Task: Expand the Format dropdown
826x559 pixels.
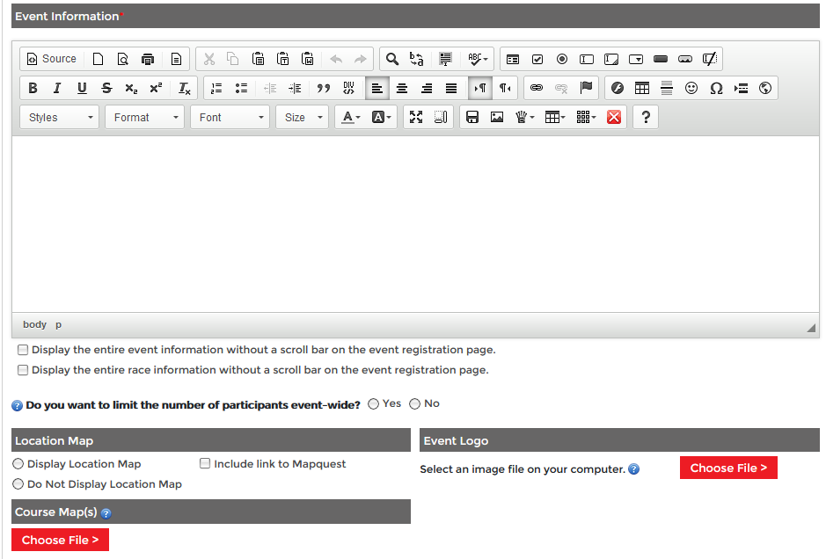Action: tap(144, 117)
